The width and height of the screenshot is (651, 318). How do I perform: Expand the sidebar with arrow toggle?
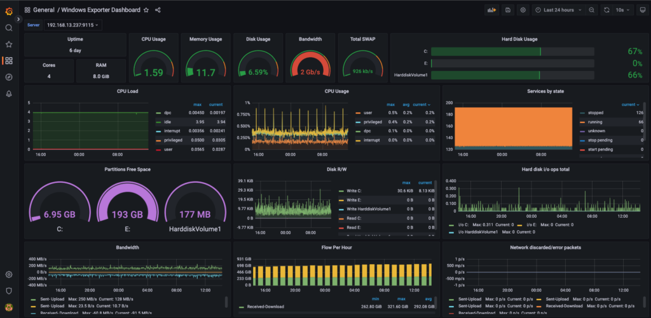18,19
